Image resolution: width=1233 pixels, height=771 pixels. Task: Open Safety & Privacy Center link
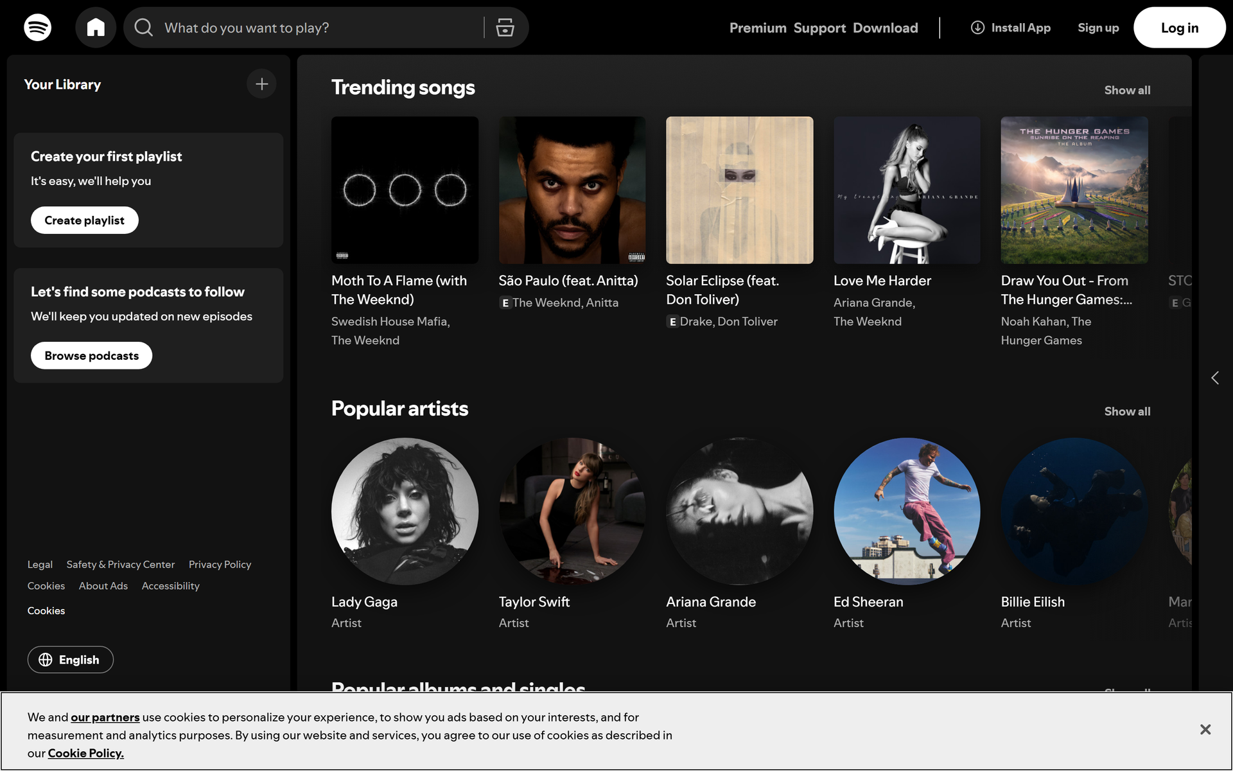pyautogui.click(x=120, y=564)
